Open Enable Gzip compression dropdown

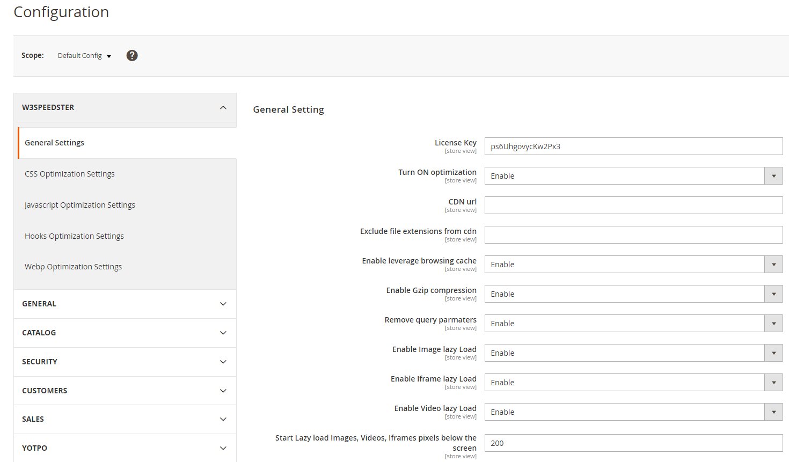click(x=633, y=294)
